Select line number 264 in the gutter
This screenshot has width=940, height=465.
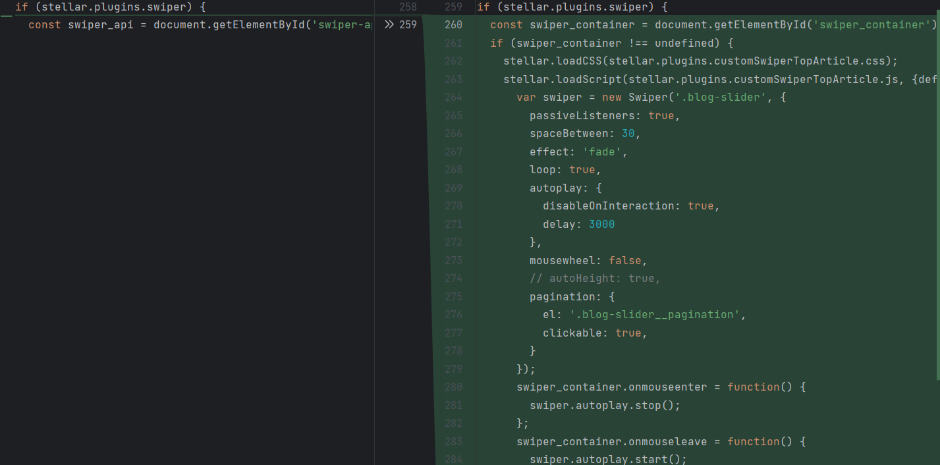pyautogui.click(x=453, y=97)
